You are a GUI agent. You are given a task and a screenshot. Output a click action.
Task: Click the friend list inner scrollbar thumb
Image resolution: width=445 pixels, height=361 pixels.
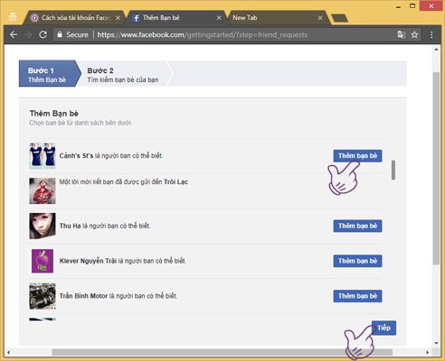tap(393, 171)
